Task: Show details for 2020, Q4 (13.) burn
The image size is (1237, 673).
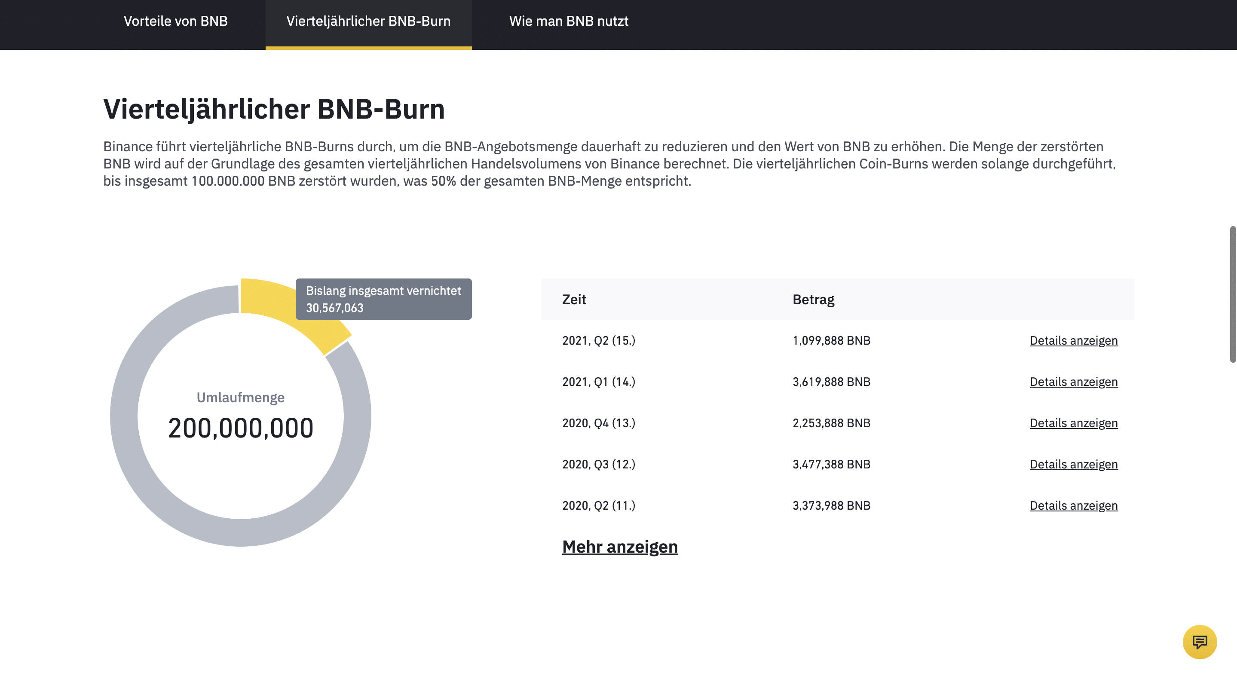Action: [x=1073, y=423]
